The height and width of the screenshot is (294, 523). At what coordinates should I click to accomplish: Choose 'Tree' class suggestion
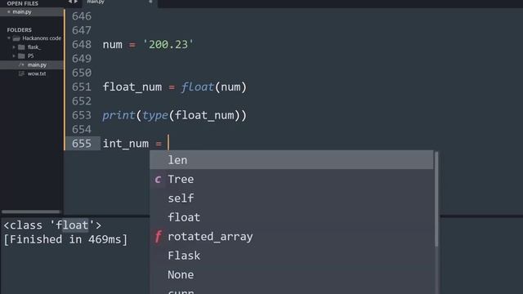(292, 180)
